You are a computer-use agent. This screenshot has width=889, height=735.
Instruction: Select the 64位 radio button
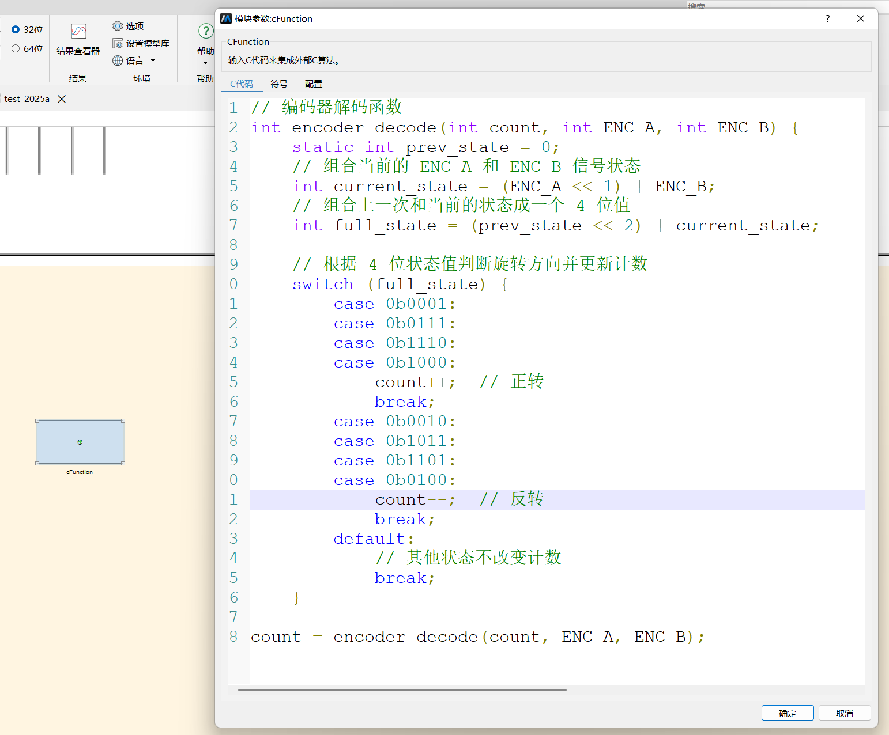click(x=16, y=48)
